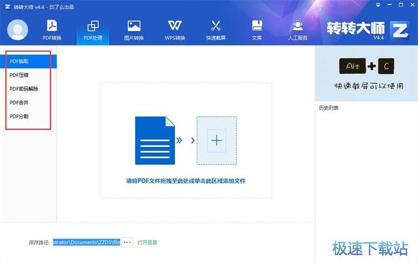The image size is (418, 263).
Task: Click the save path input field
Action: pos(87,242)
